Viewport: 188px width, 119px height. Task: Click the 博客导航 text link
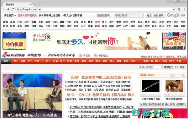click(x=103, y=55)
